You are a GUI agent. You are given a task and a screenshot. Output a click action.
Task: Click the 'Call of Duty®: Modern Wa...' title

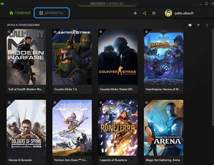(26, 89)
